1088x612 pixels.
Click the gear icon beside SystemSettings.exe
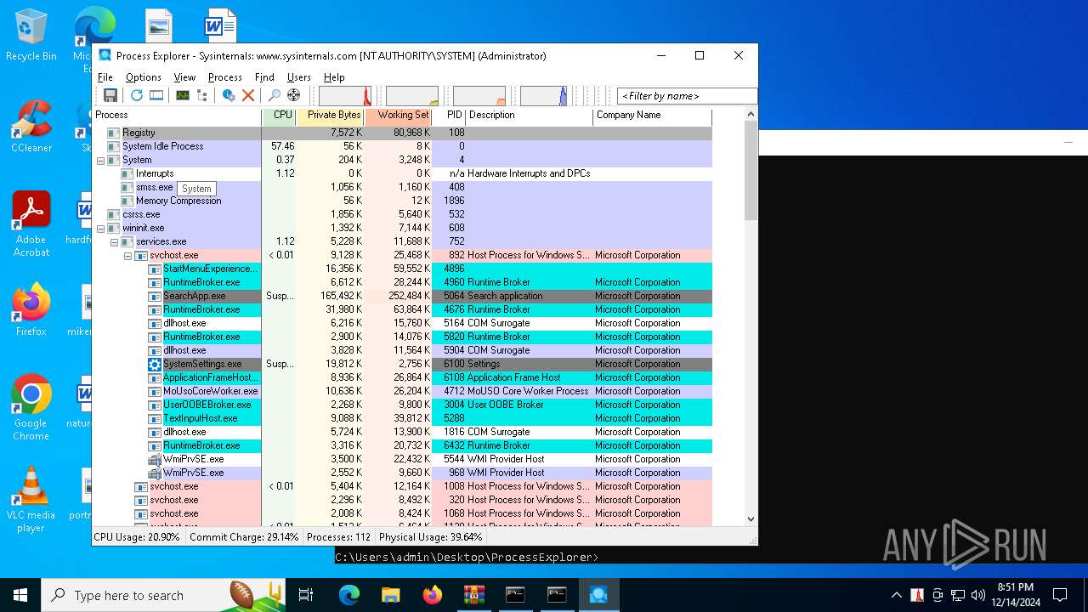tap(154, 364)
